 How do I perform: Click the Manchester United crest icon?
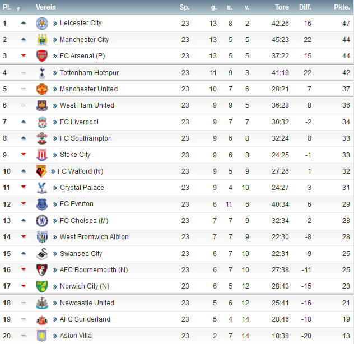(x=42, y=89)
